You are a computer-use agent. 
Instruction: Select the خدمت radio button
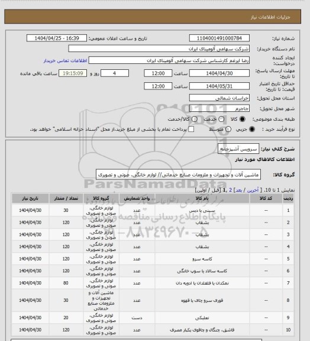click(221, 119)
